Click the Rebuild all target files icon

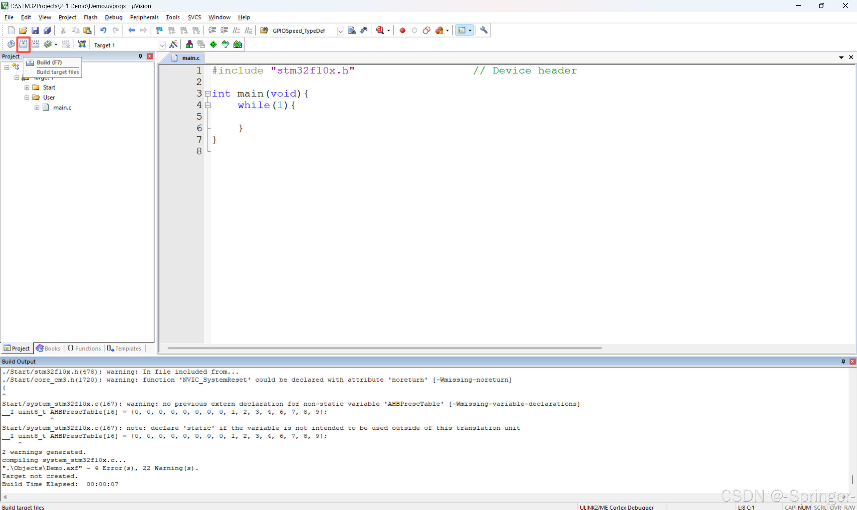click(x=35, y=44)
